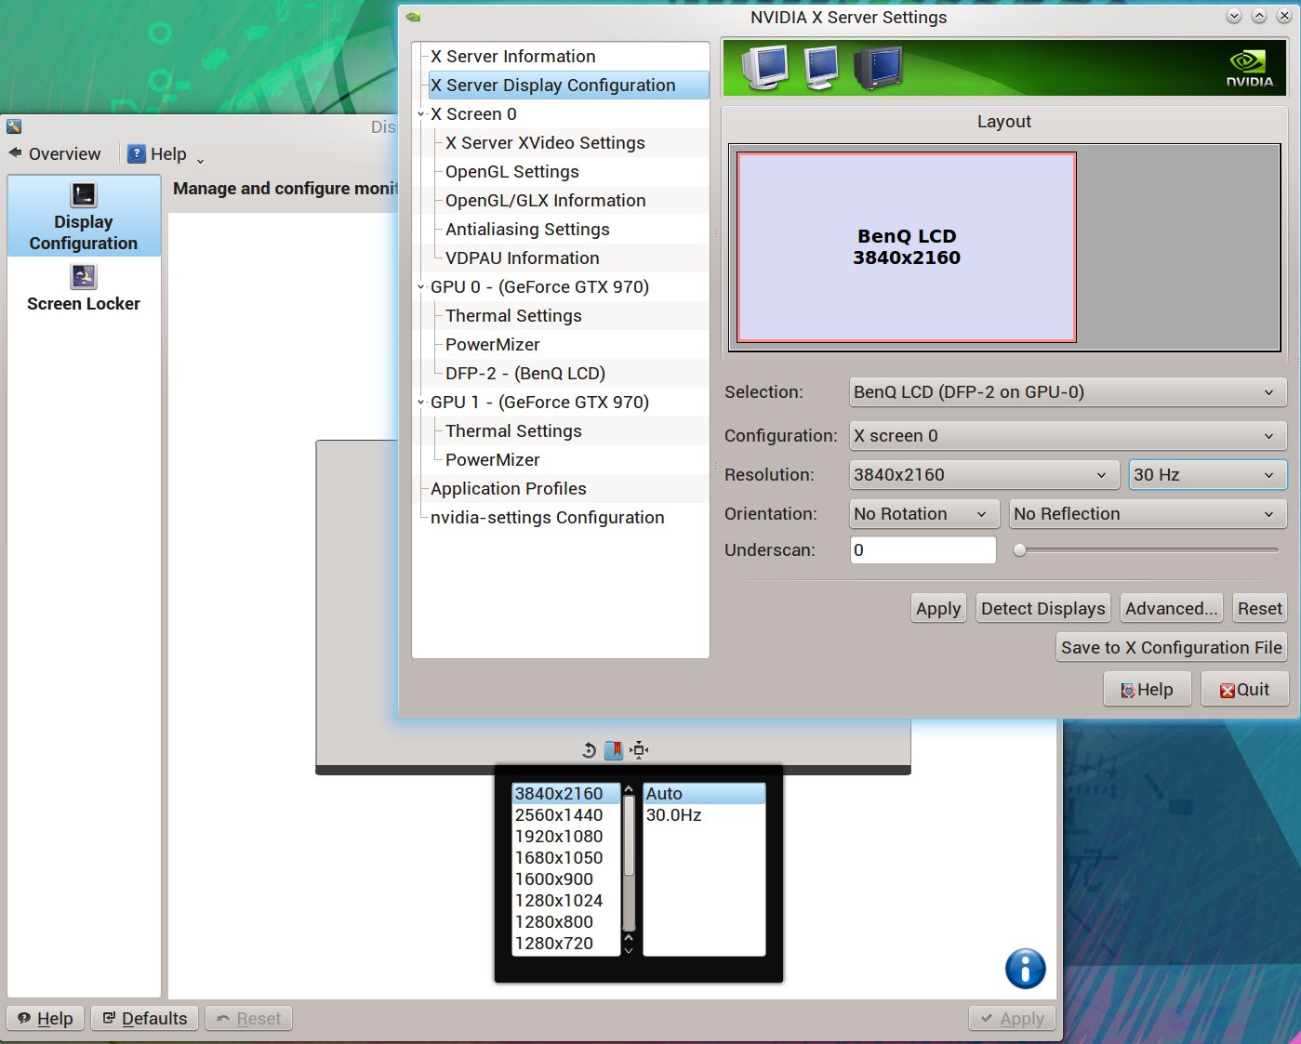This screenshot has height=1044, width=1301.
Task: Collapse the GPU 0 tree node
Action: pos(421,287)
